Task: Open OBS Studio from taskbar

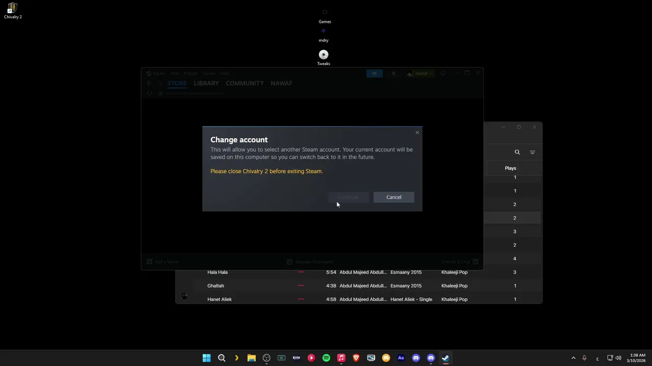Action: tap(266, 358)
